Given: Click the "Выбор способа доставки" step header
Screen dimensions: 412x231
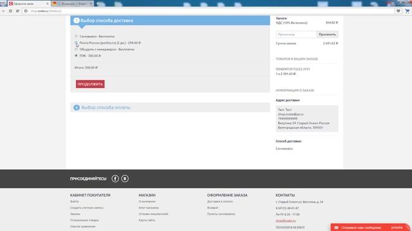Looking at the screenshot, I should (x=170, y=21).
